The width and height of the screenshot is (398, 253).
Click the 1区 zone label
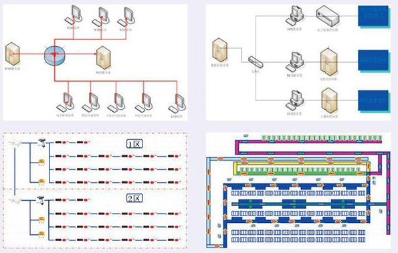tap(134, 144)
